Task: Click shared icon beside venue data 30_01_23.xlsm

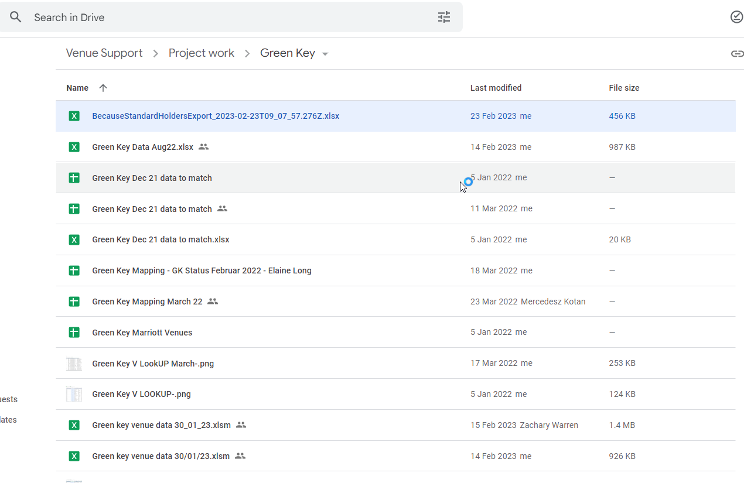Action: [x=241, y=425]
